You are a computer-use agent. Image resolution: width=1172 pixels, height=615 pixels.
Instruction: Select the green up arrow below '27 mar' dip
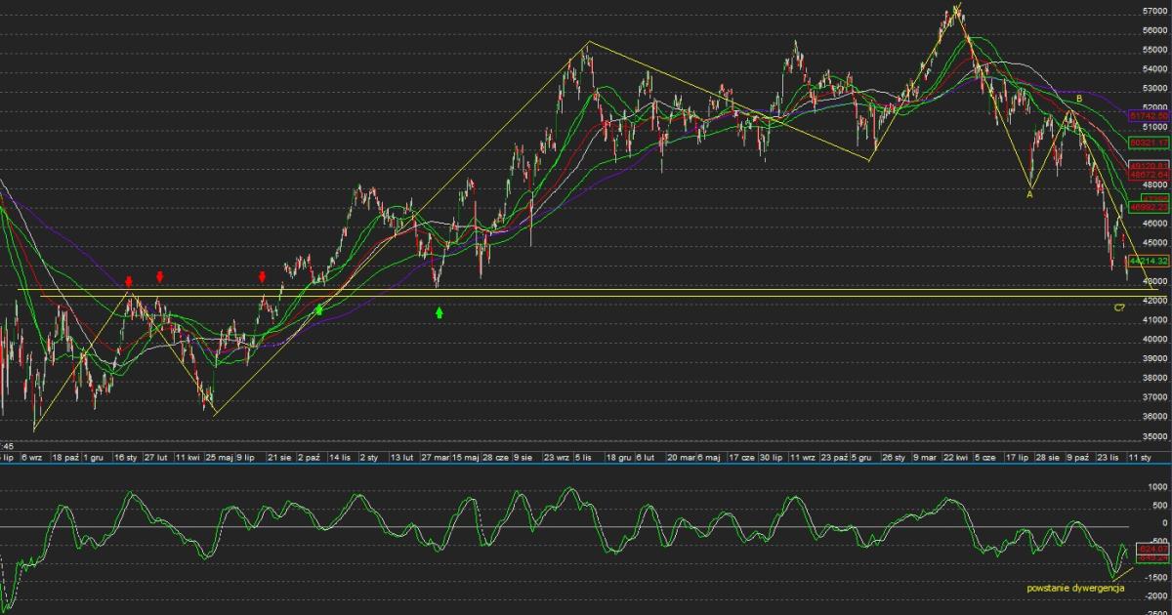pos(439,312)
